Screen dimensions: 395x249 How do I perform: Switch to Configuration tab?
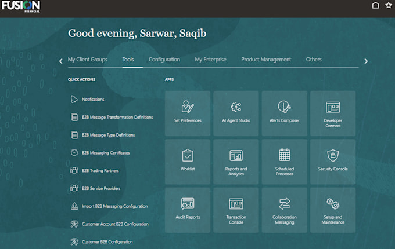[164, 60]
